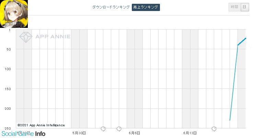This screenshot has width=254, height=138.
Task: Click the game app icon with the anime girl
Action: [14, 14]
